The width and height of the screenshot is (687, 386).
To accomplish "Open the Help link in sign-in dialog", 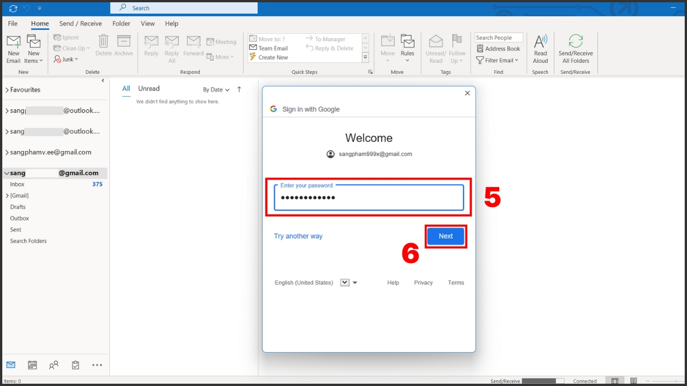I will pyautogui.click(x=393, y=282).
